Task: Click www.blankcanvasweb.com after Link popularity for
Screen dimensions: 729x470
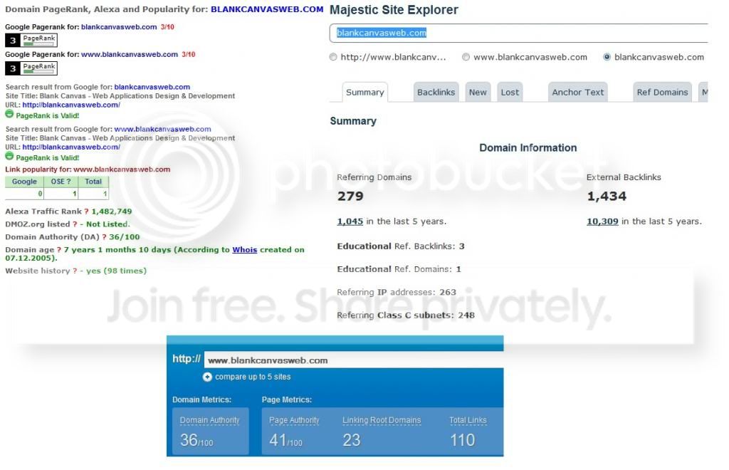Action: pyautogui.click(x=122, y=169)
